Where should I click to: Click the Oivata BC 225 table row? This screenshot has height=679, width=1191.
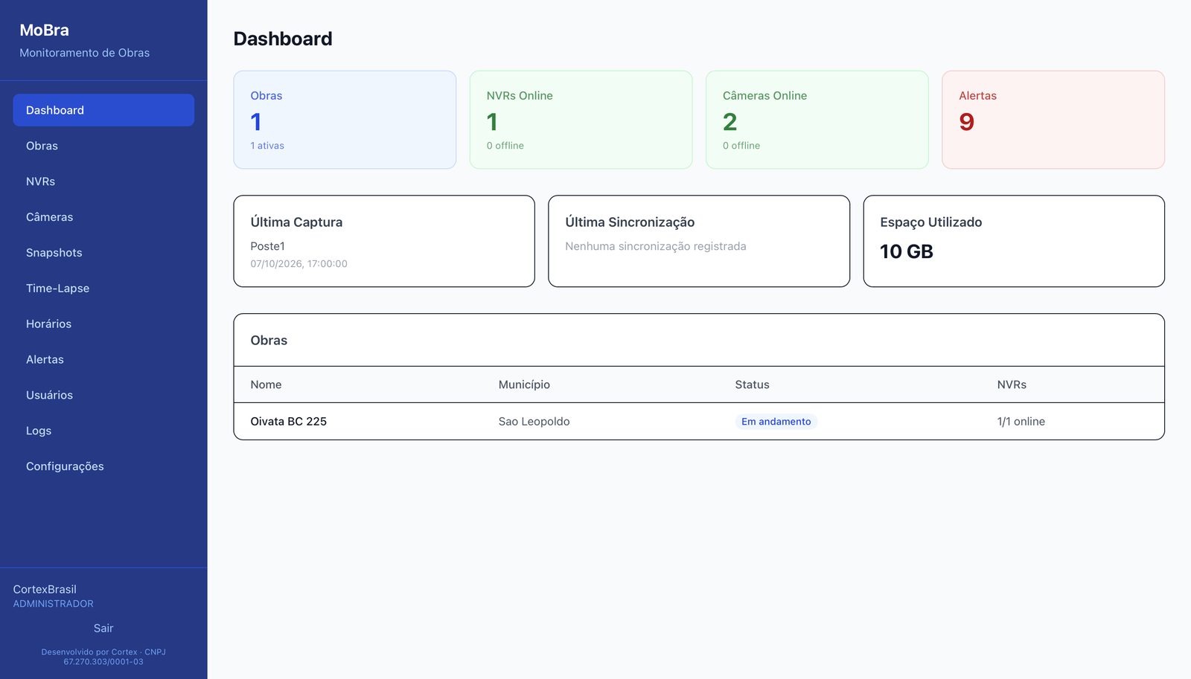(699, 422)
